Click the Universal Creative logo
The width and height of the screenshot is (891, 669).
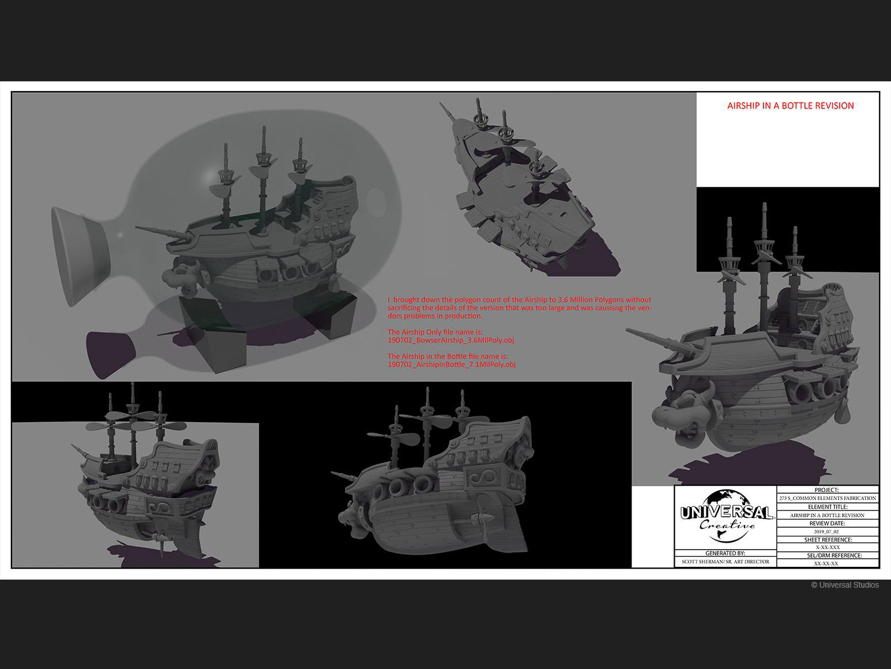726,516
